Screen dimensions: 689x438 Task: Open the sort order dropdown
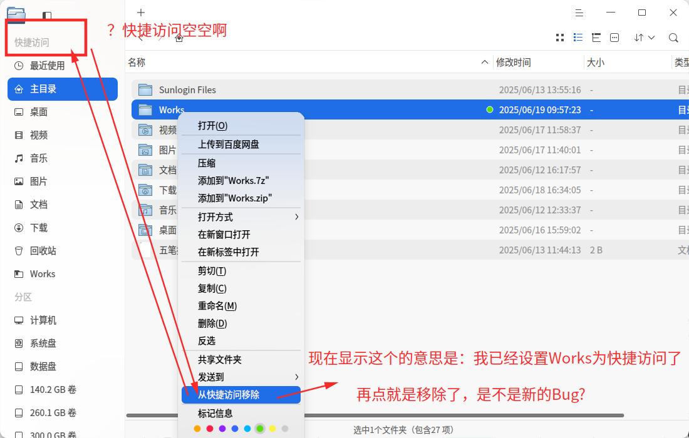coord(644,38)
